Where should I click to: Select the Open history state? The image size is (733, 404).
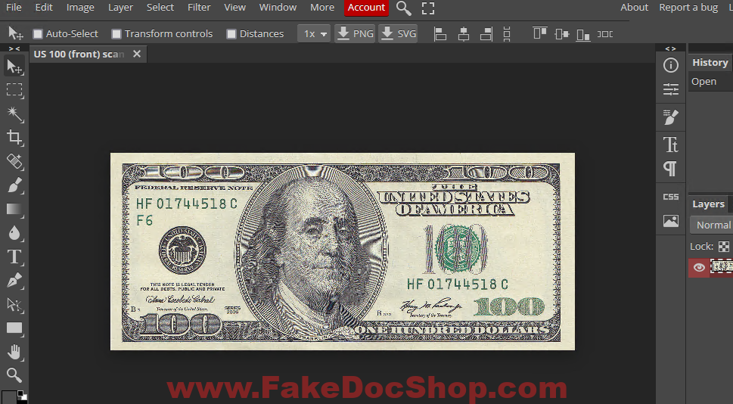[710, 82]
